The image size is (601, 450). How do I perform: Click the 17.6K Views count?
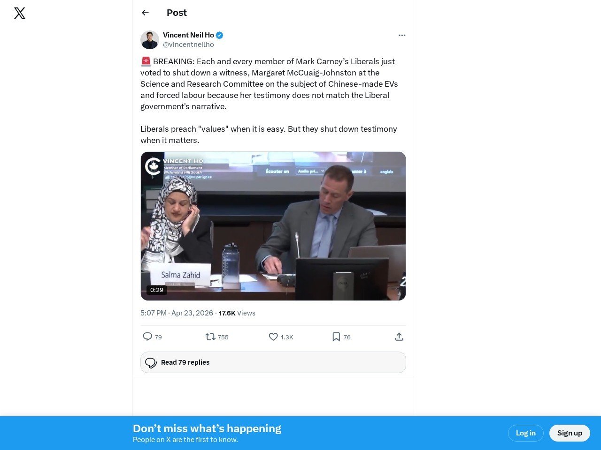pyautogui.click(x=237, y=313)
